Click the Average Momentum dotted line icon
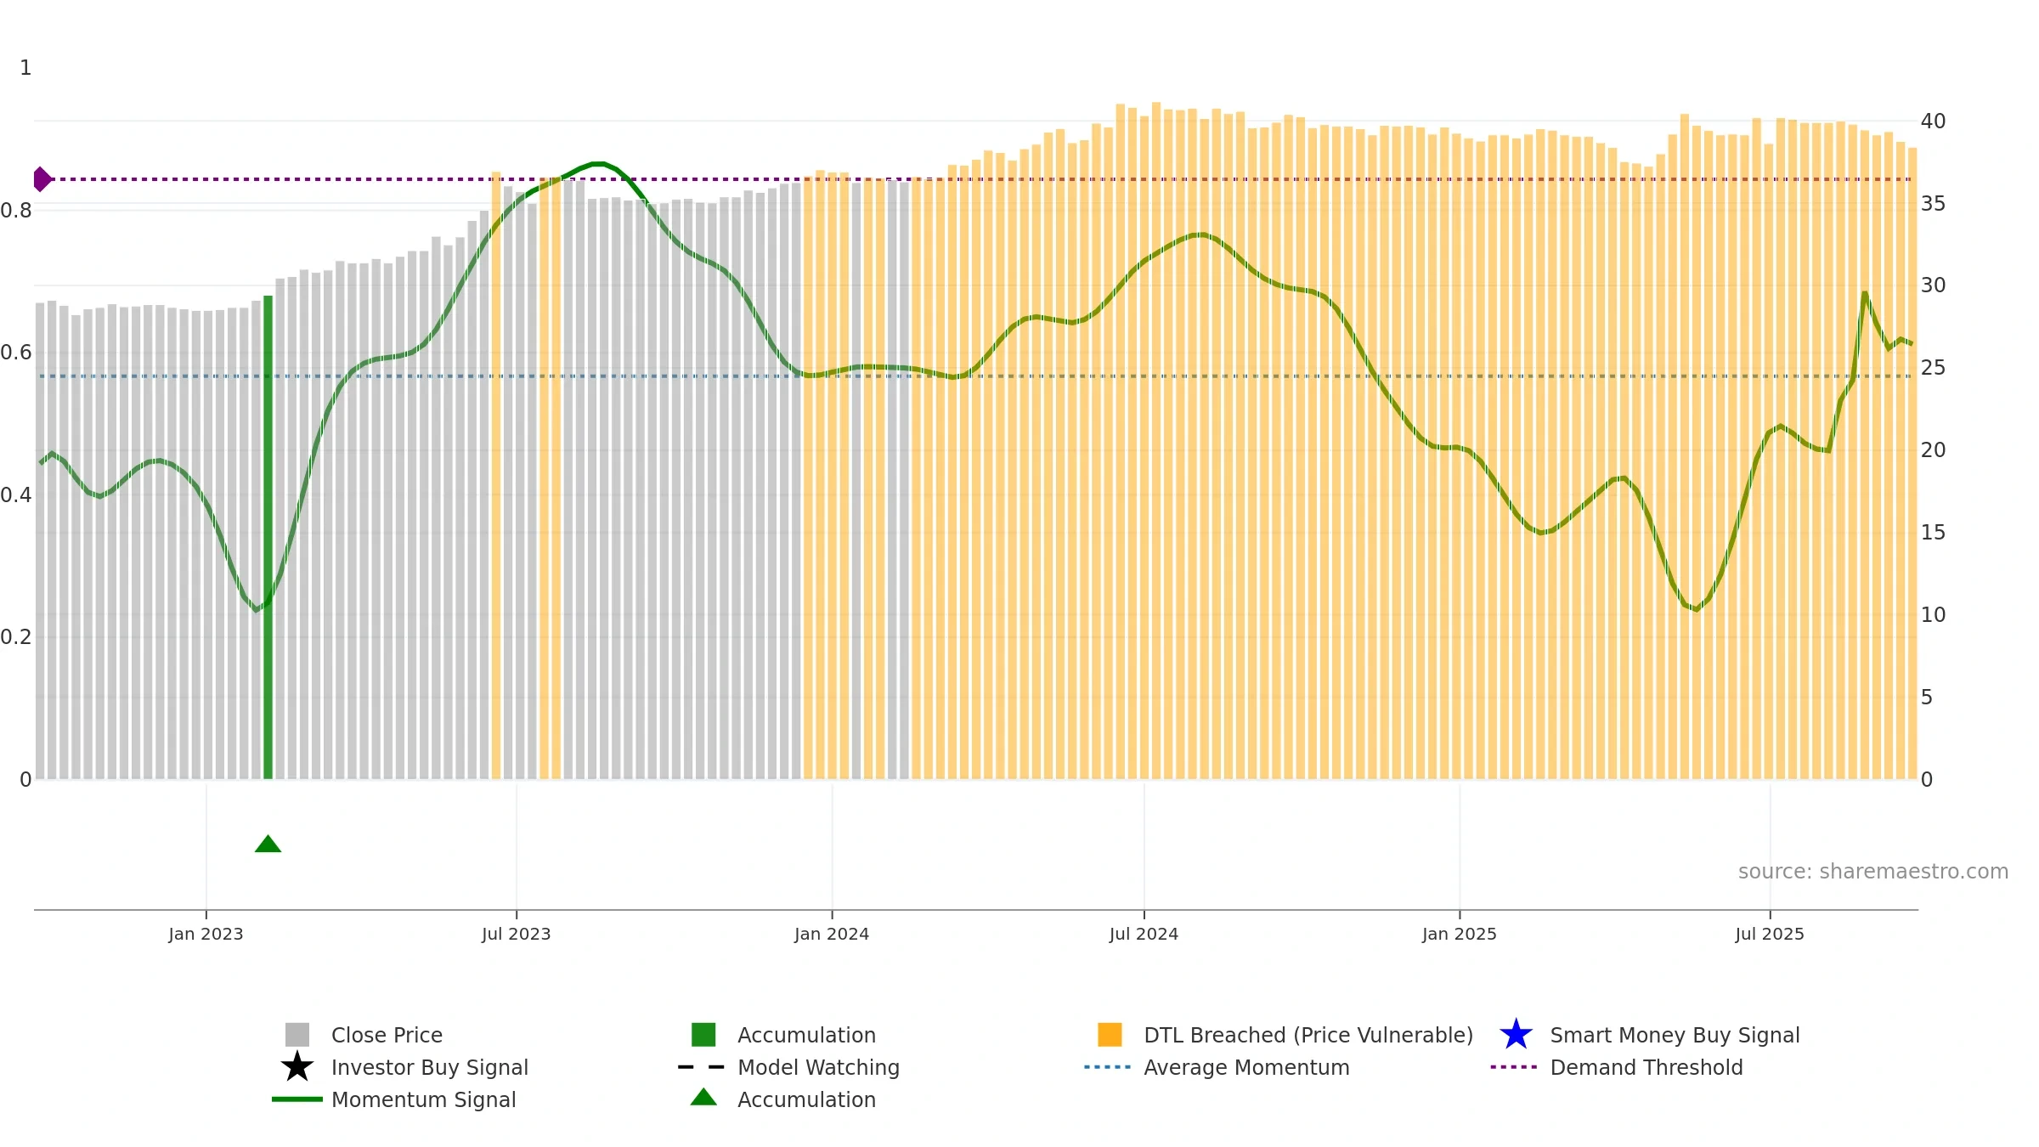 (x=1108, y=1067)
